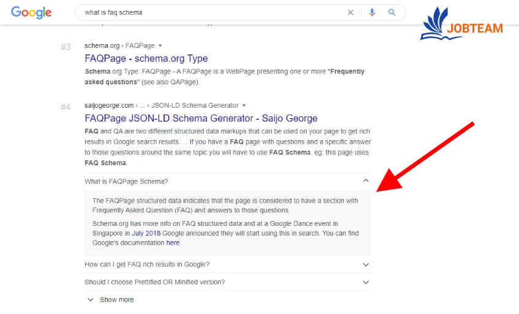Click the 'What is FAQPage Schema?' question text

coord(126,182)
